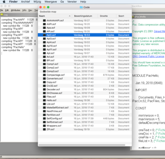Open the Apple menu icon

point(4,2)
